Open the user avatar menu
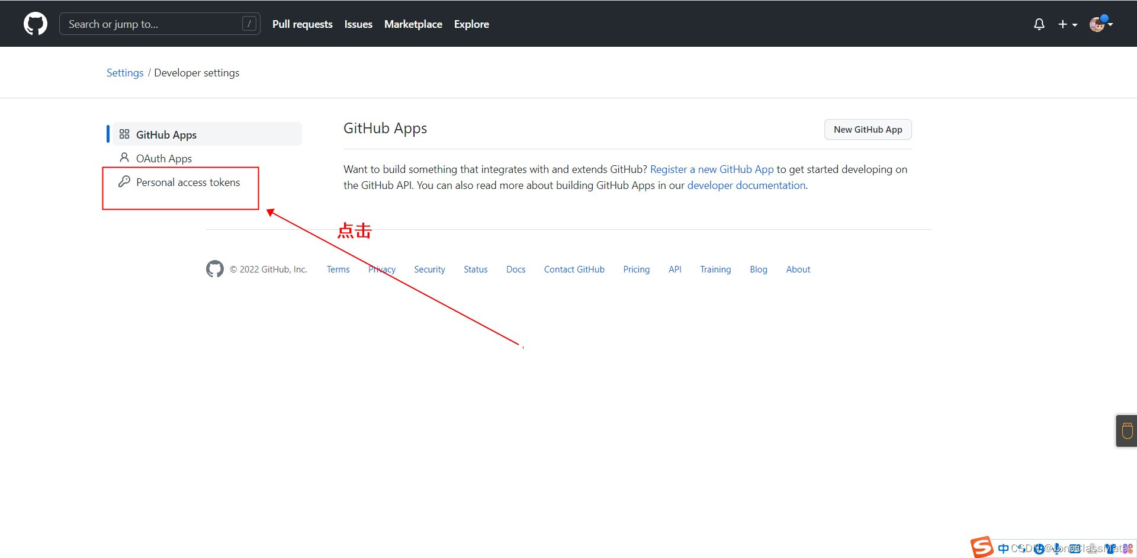 tap(1101, 24)
